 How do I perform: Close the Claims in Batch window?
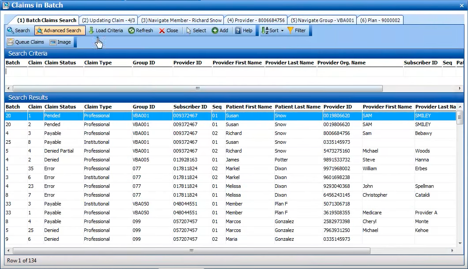pos(462,5)
